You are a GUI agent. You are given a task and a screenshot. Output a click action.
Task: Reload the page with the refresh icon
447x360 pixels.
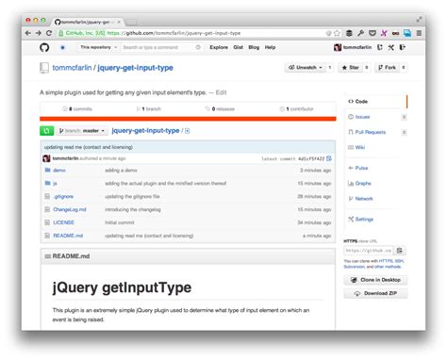coord(49,33)
